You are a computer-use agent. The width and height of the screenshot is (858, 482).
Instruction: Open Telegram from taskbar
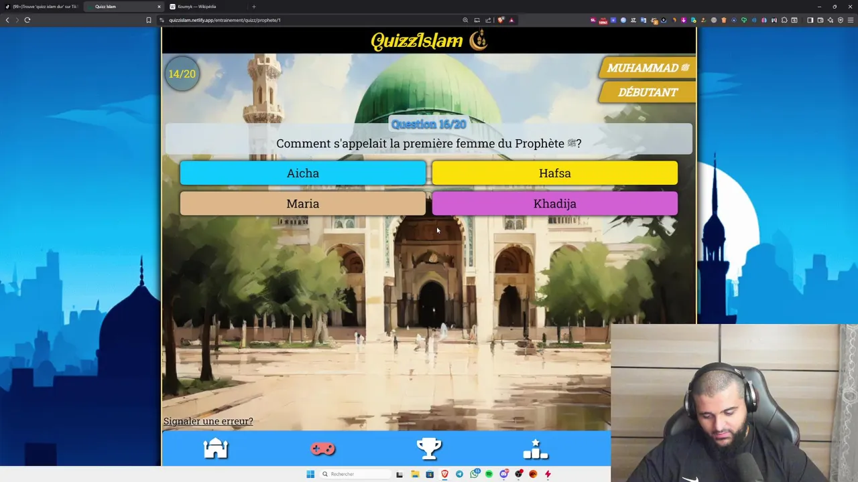pos(459,474)
